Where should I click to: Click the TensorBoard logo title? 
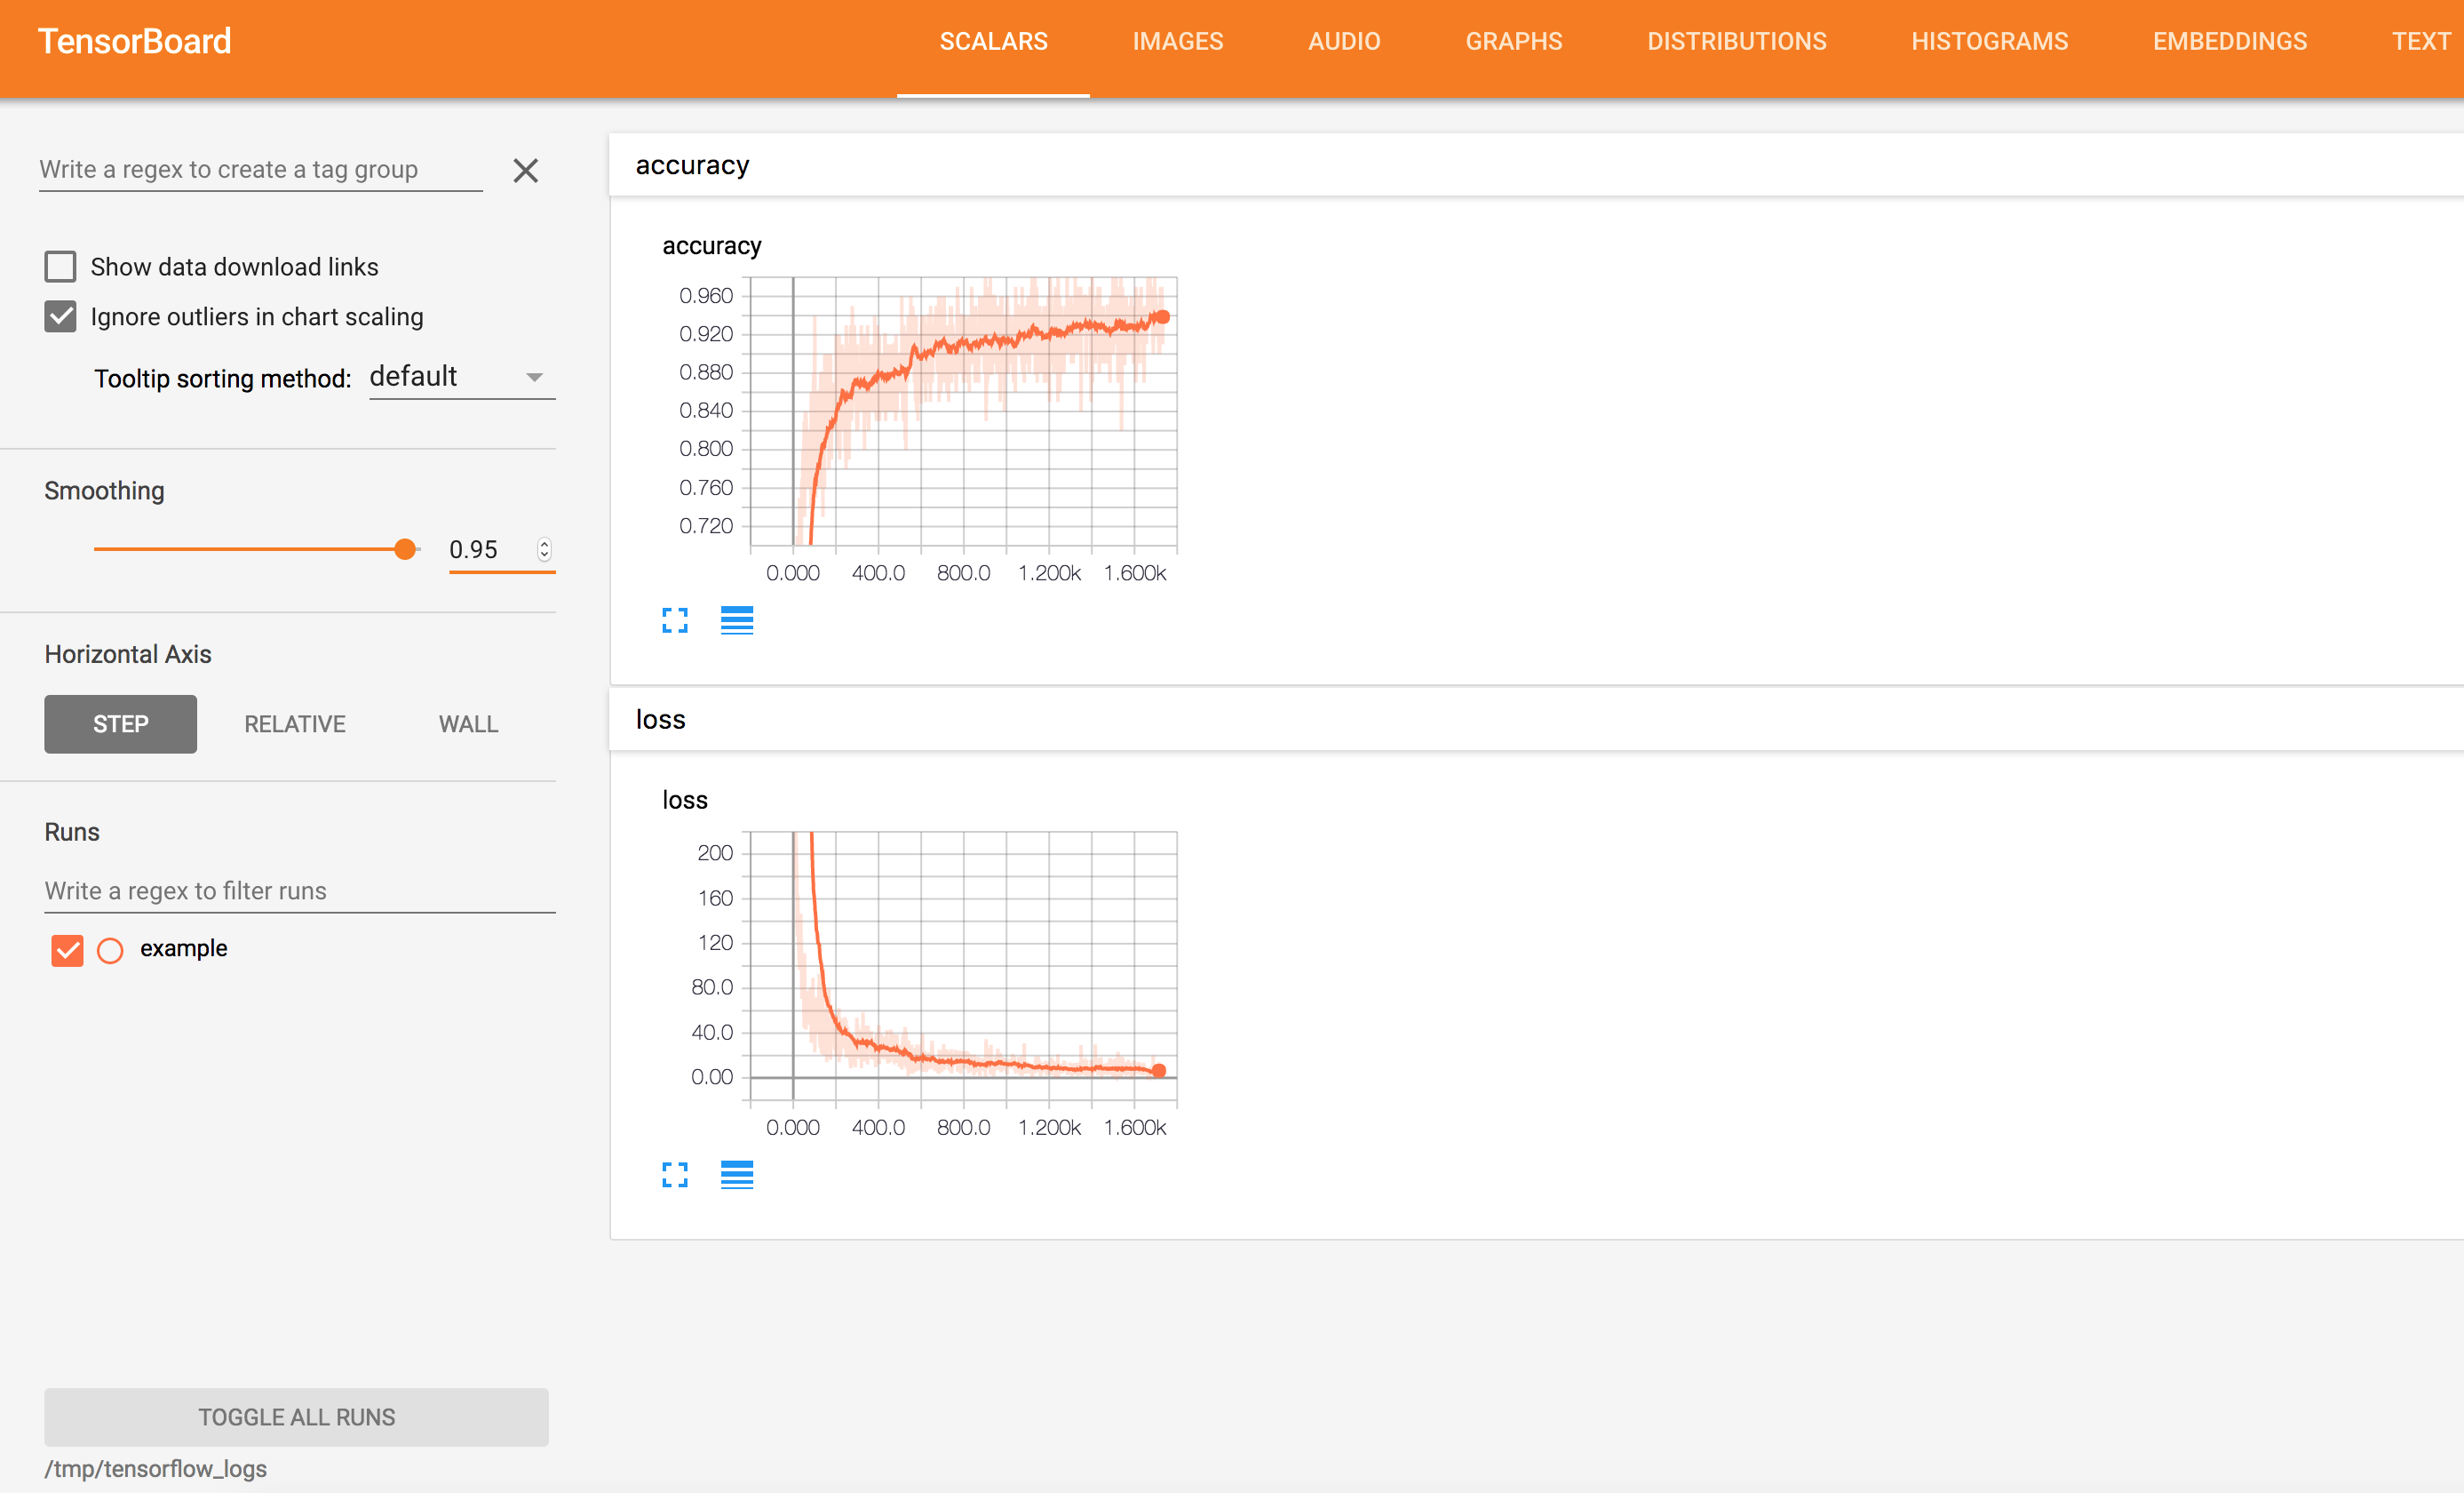(135, 41)
